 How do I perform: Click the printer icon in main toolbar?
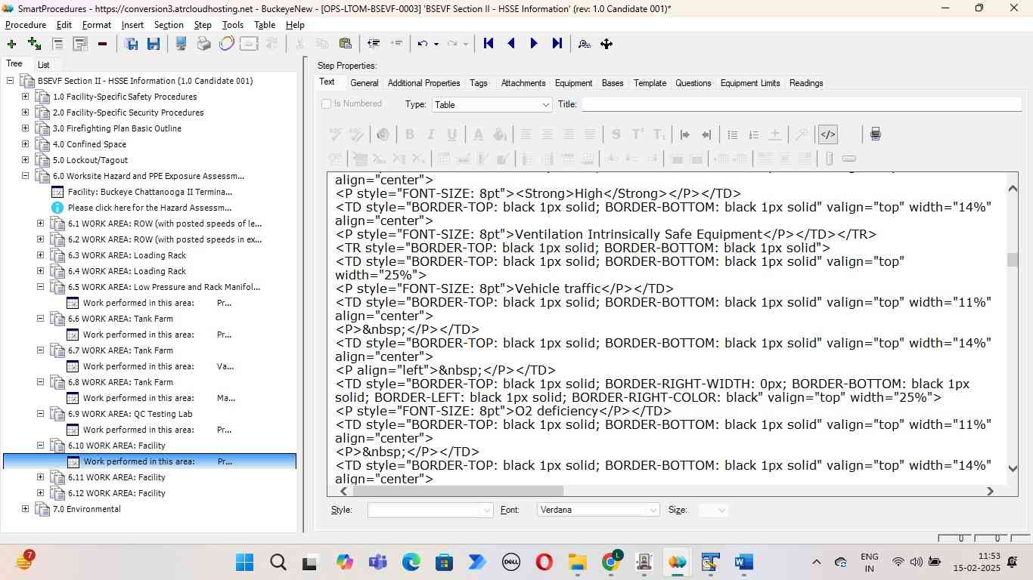pos(203,44)
